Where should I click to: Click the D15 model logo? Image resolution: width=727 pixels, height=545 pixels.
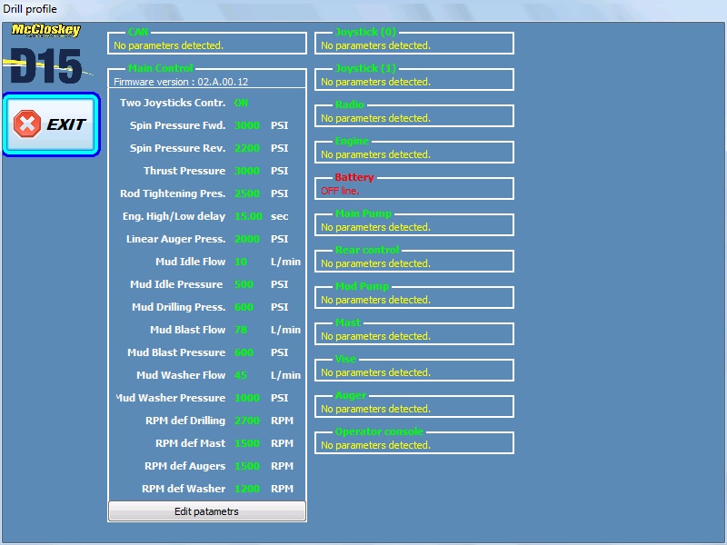(x=45, y=66)
